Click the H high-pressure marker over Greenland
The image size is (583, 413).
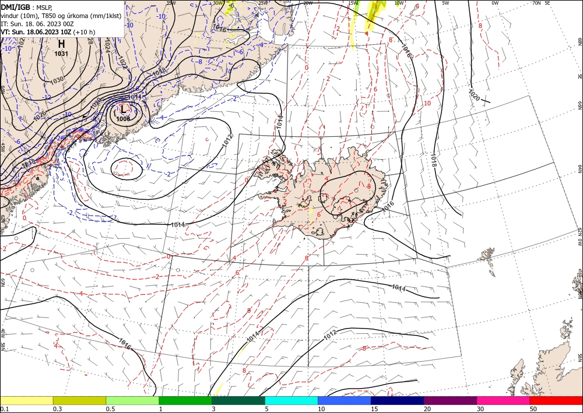61,44
